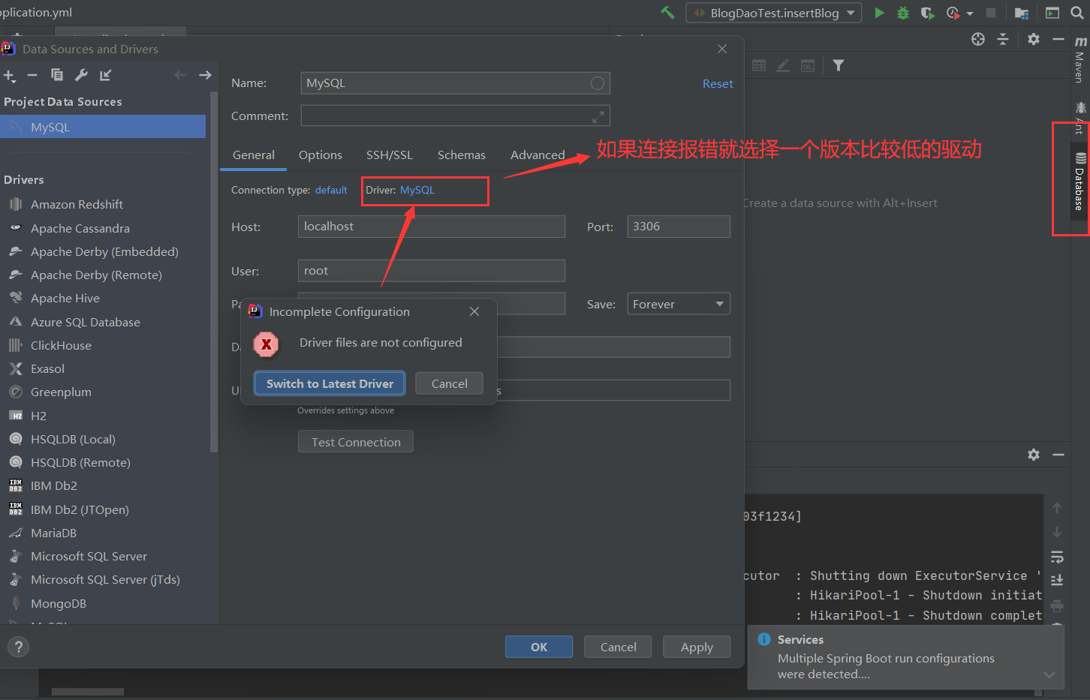Go forward using the right arrow icon
The height and width of the screenshot is (700, 1090).
point(205,75)
